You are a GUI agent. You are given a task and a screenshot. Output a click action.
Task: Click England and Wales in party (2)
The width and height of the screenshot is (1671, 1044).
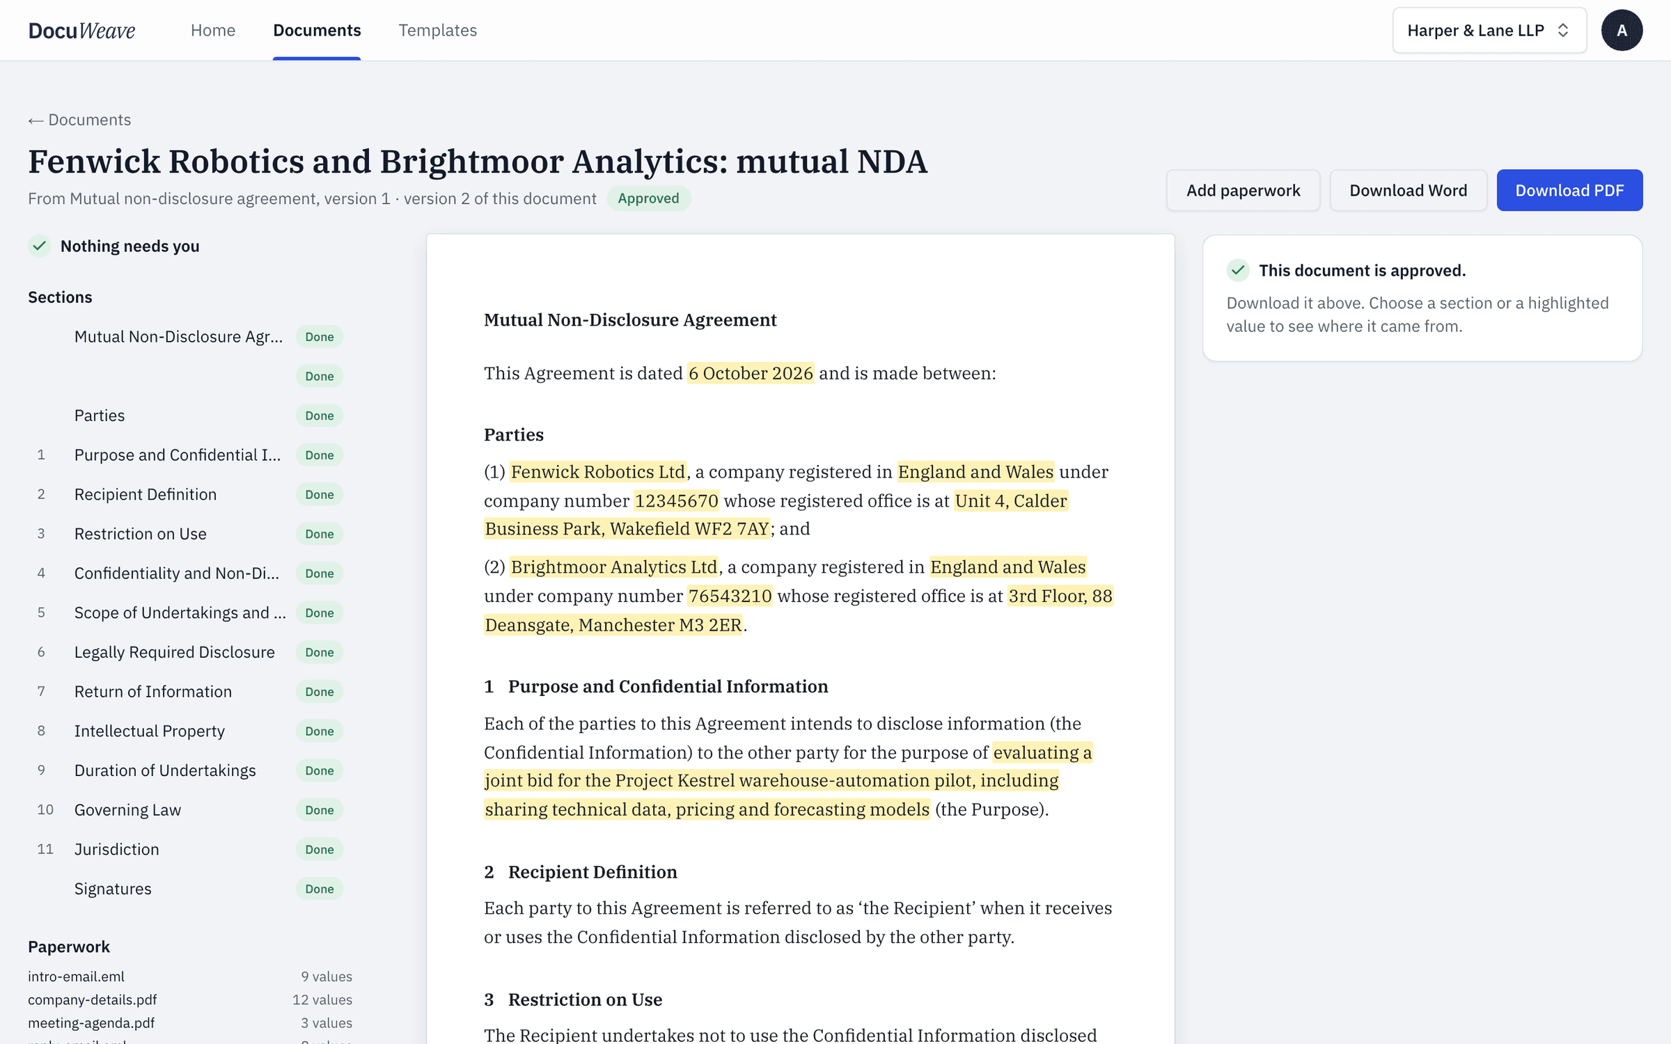coord(1008,567)
